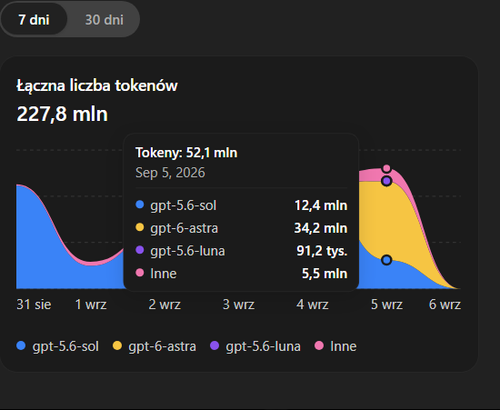Click Inne row label in tooltip

[x=164, y=274]
